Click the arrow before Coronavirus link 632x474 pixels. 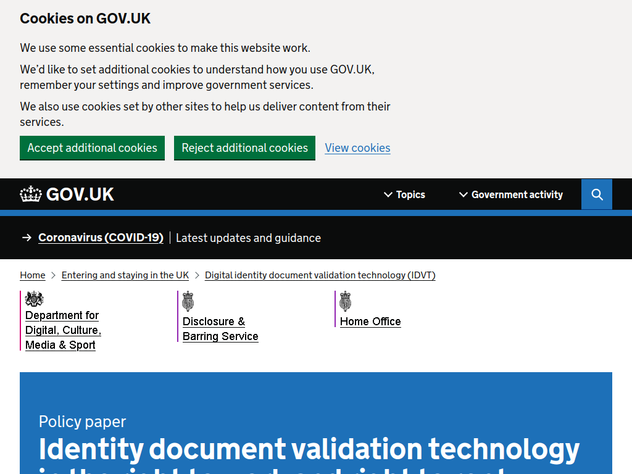(27, 238)
